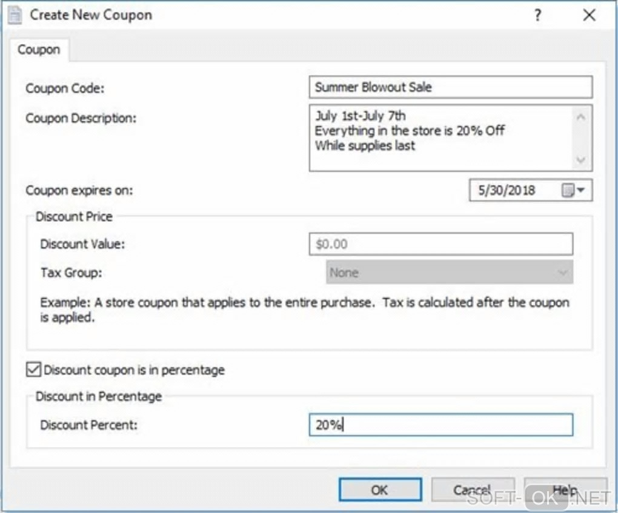This screenshot has height=513, width=618.
Task: Click the 5/30/2018 expiration date field
Action: click(x=508, y=191)
